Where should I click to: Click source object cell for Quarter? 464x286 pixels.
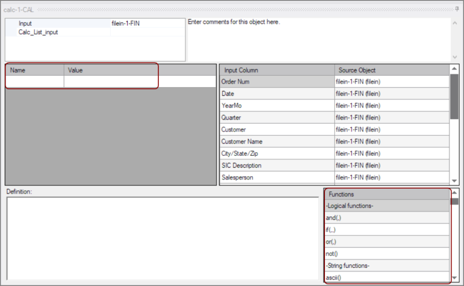pyautogui.click(x=392, y=118)
